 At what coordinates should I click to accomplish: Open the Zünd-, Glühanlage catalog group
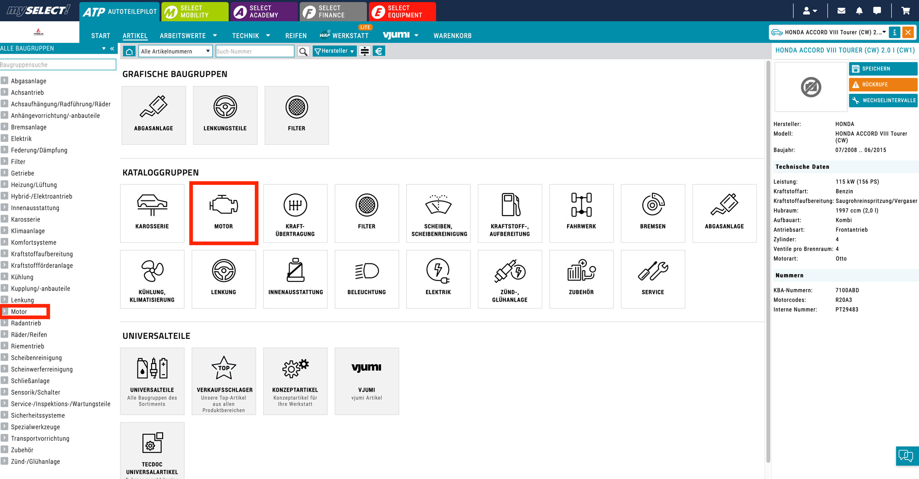(510, 279)
